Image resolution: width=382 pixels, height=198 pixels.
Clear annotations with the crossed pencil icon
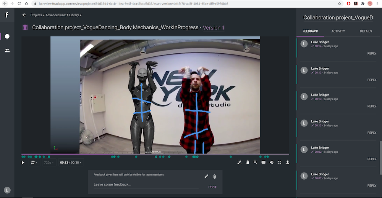[240, 162]
